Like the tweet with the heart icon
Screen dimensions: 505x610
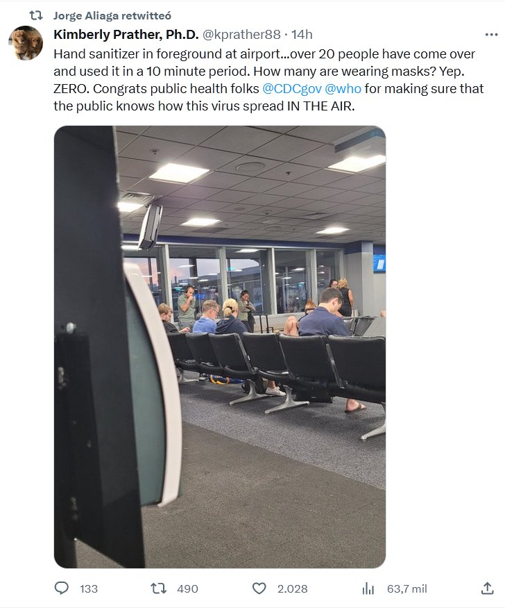pyautogui.click(x=259, y=588)
